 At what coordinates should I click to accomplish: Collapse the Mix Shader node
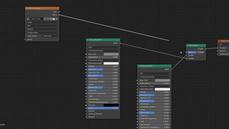coord(188,46)
